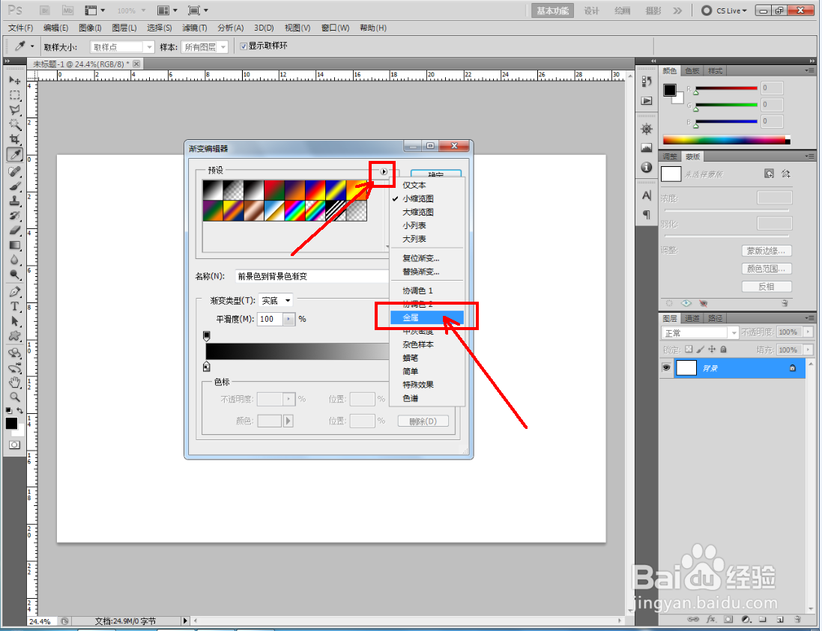Click the 蒙版边缘 button
The image size is (822, 631).
click(x=767, y=251)
